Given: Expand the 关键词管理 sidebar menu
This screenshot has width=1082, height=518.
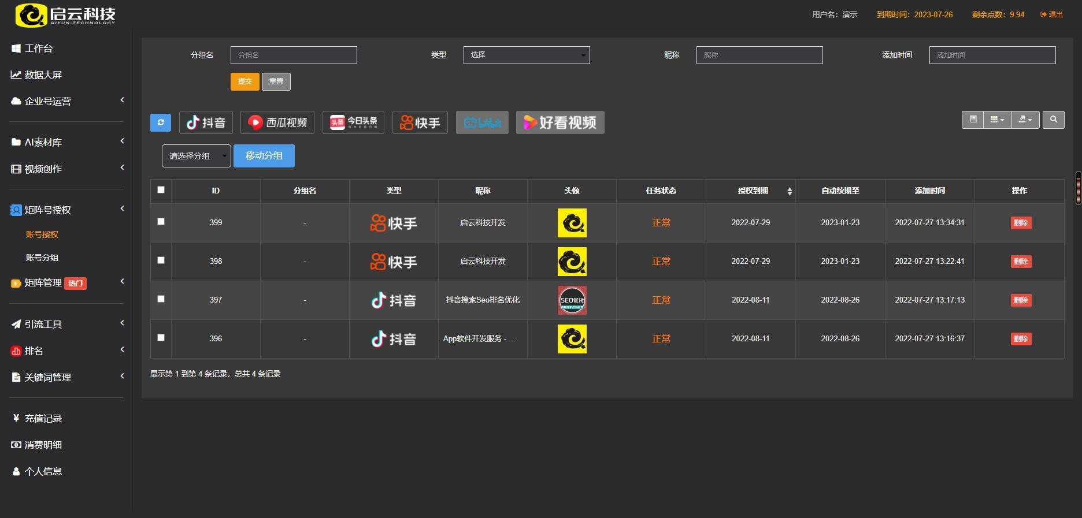Looking at the screenshot, I should click(x=66, y=377).
